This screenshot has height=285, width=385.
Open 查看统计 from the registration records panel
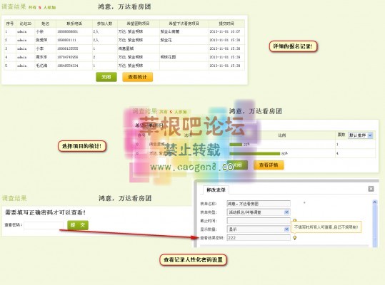137,77
